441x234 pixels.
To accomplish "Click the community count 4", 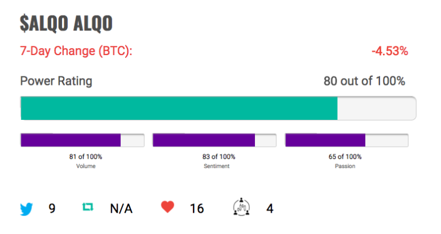I will (270, 208).
